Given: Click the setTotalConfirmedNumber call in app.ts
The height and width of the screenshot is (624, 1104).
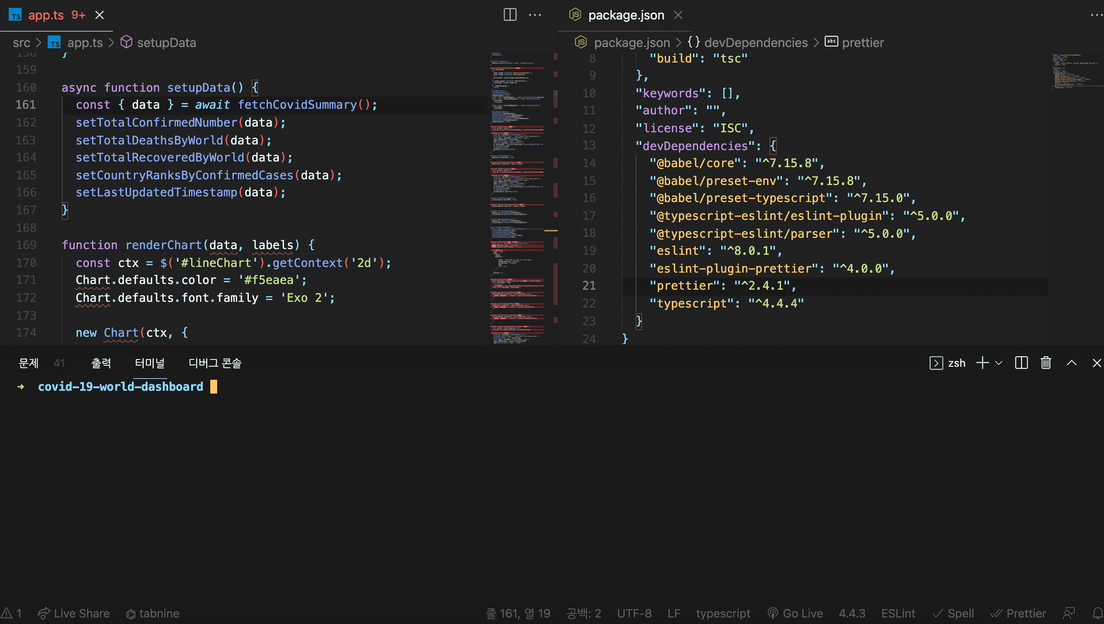Looking at the screenshot, I should (x=157, y=123).
